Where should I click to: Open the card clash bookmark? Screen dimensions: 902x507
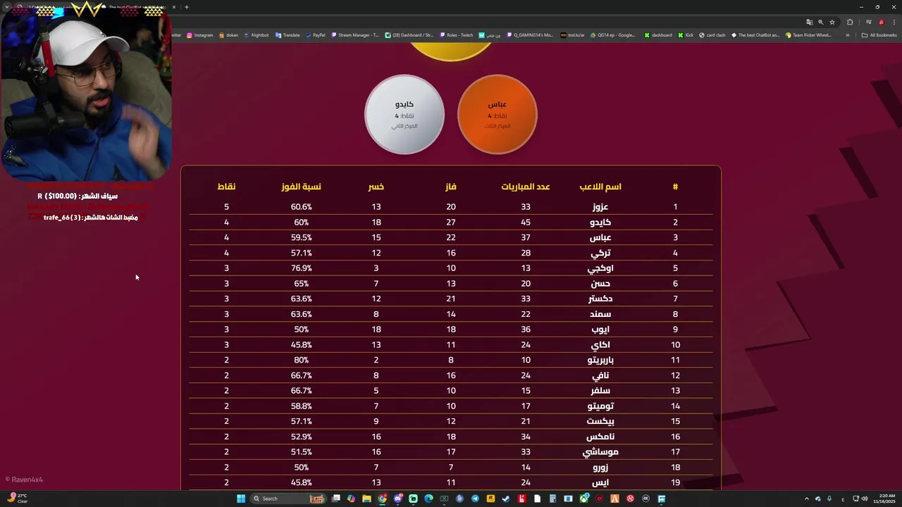[x=712, y=35]
